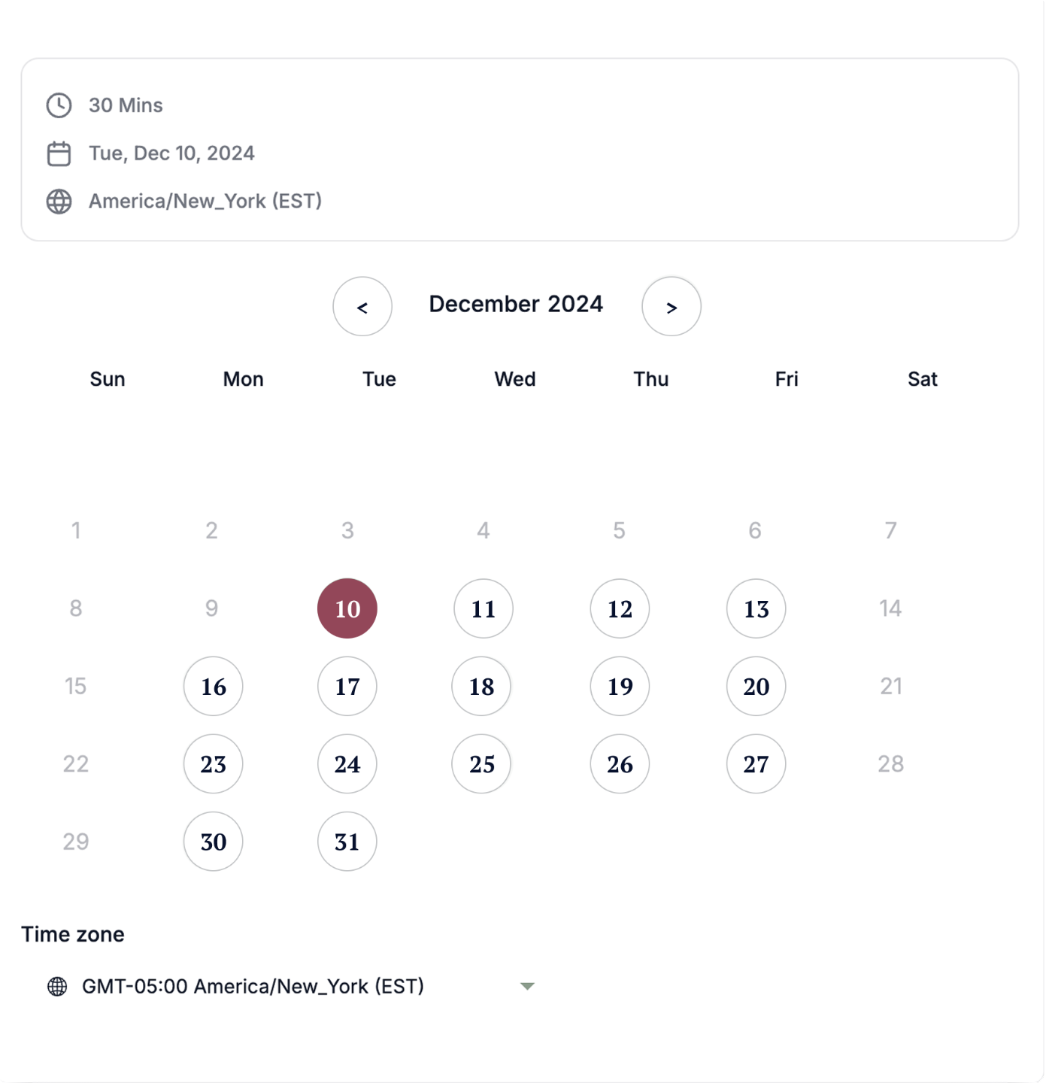Choose December 31 as the date
The image size is (1046, 1083).
[x=347, y=841]
